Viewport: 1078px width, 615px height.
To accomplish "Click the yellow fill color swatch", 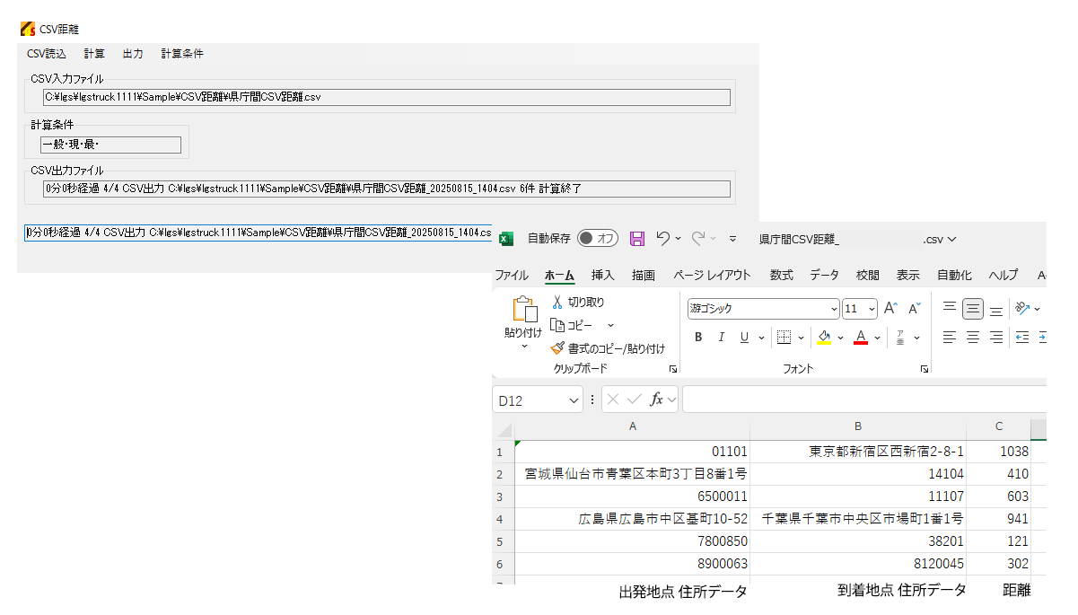I will 824,338.
